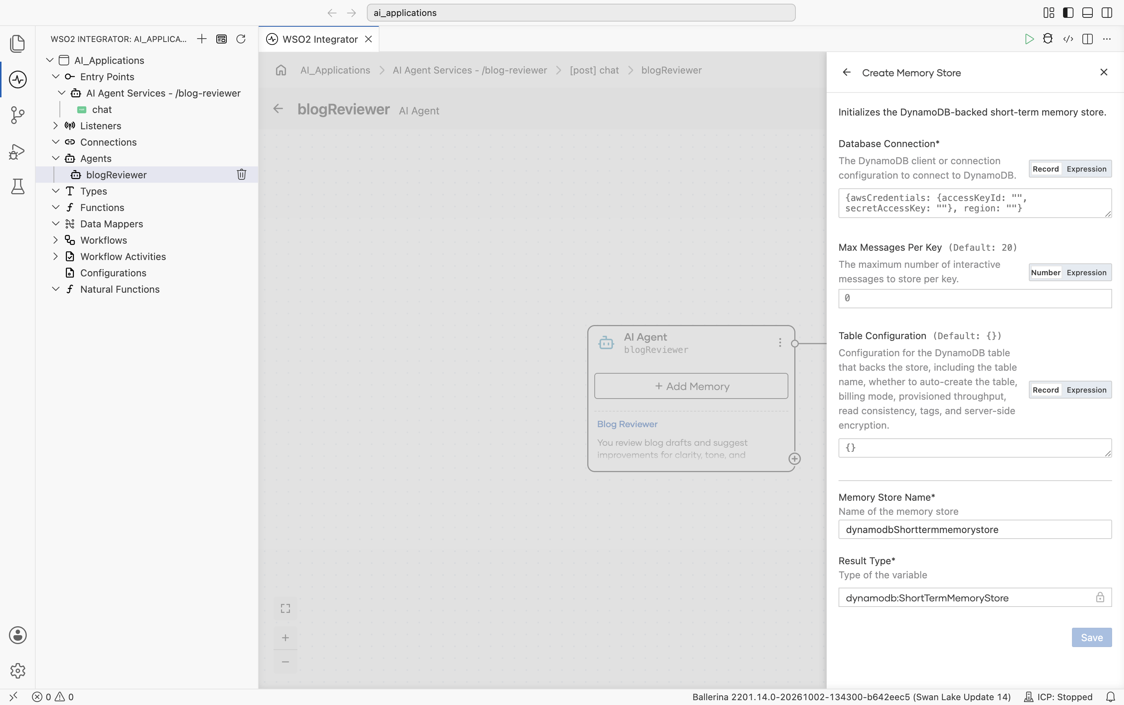The height and width of the screenshot is (705, 1124).
Task: Show source code view icon
Action: tap(1068, 39)
